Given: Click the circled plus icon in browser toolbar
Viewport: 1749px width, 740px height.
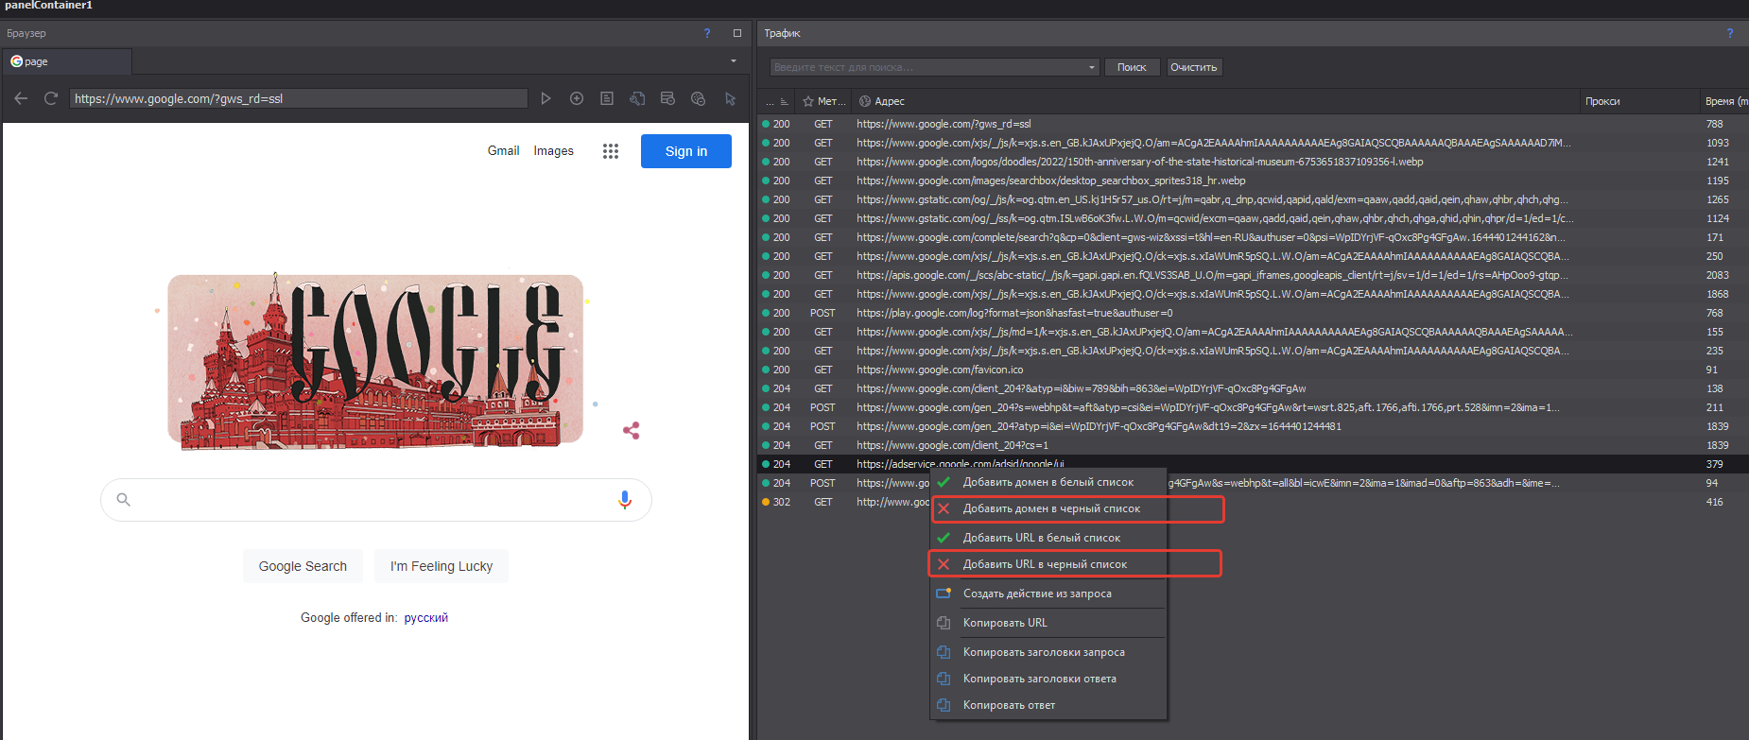Looking at the screenshot, I should point(577,98).
